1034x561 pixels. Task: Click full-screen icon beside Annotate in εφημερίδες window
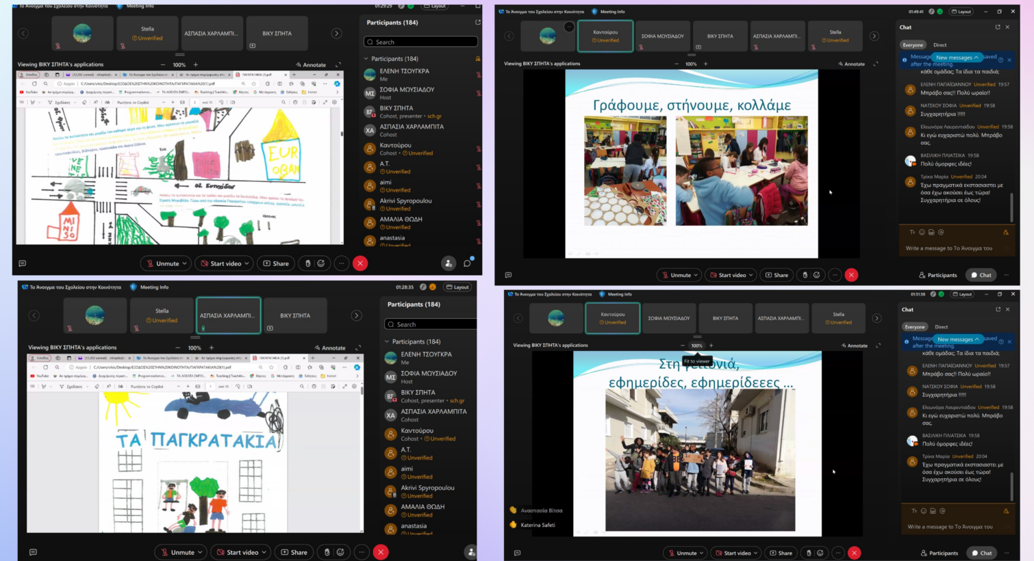(x=878, y=345)
